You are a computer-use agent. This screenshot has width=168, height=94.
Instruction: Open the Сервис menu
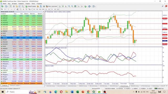pos(28,4)
